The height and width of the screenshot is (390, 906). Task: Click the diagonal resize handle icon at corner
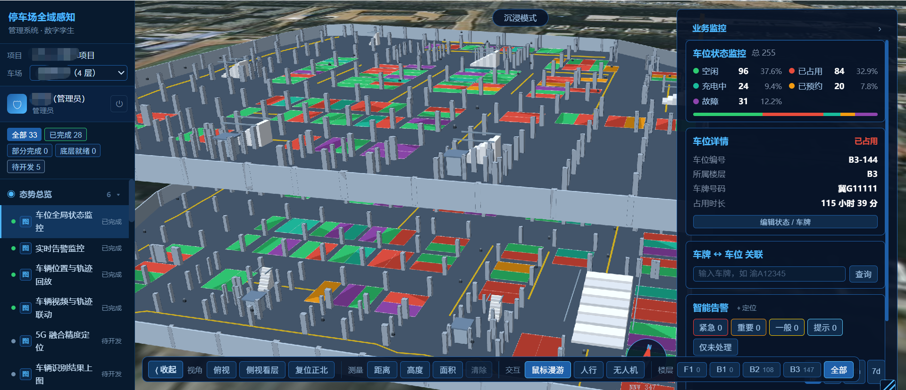tap(889, 385)
